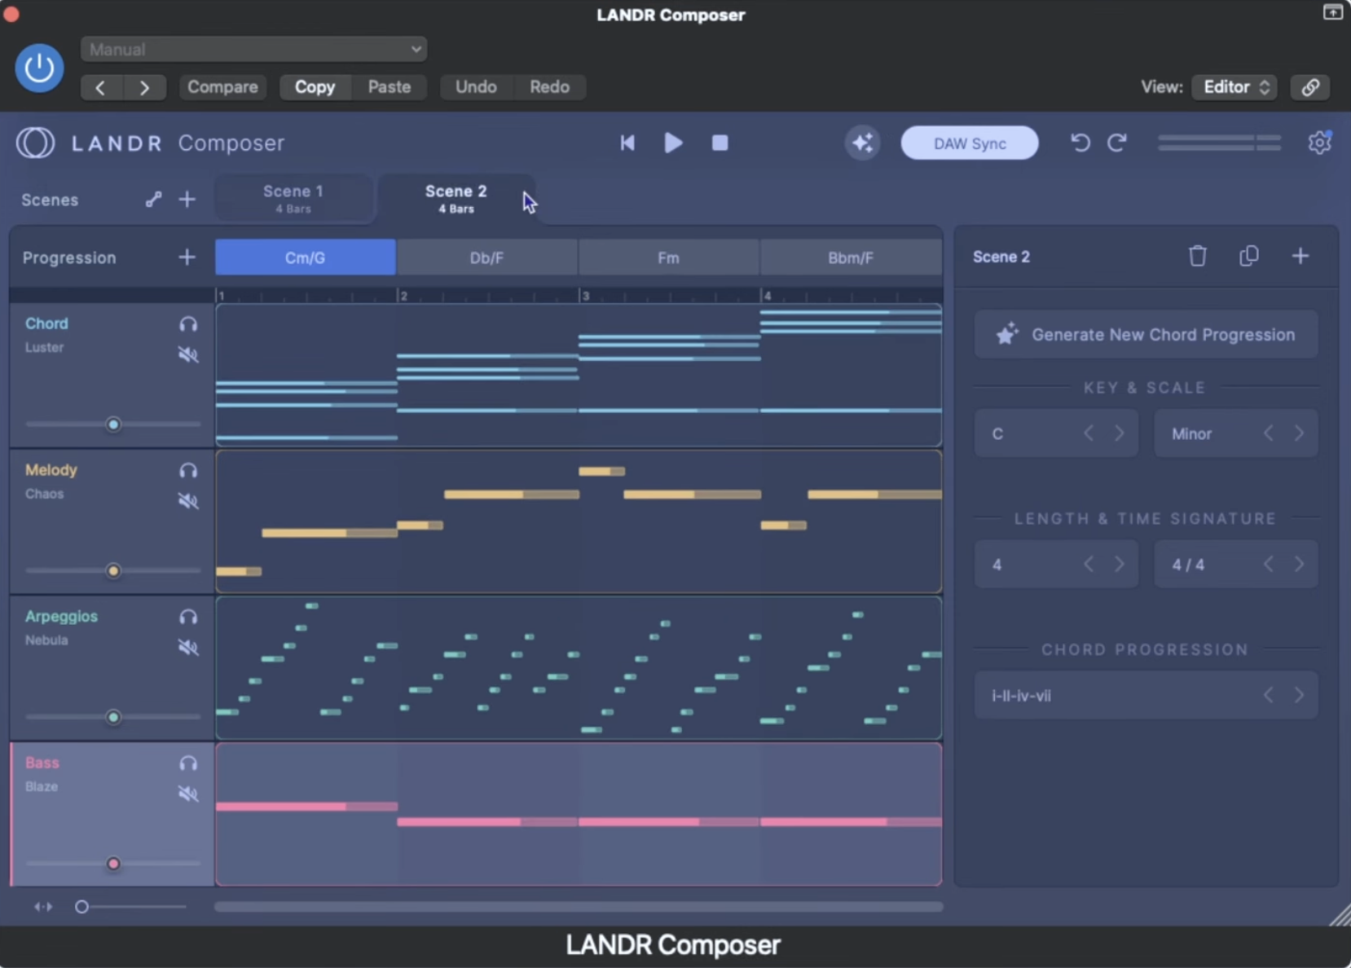Click plus icon in Scene 2 panel

pos(1300,256)
